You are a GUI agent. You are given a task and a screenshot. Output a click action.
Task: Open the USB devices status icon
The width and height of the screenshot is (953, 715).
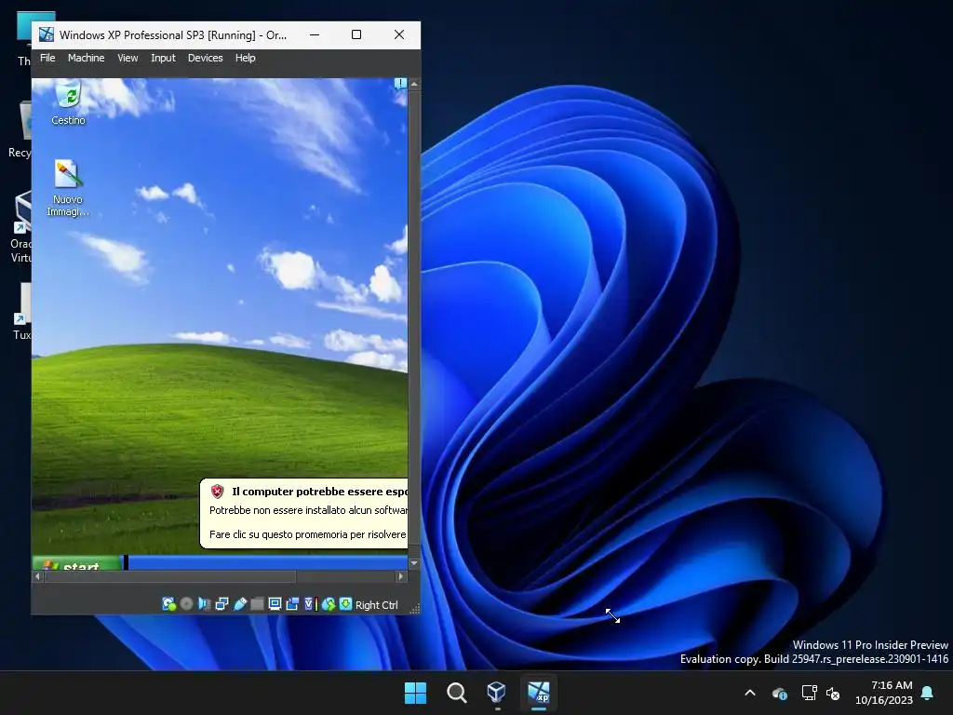click(239, 603)
